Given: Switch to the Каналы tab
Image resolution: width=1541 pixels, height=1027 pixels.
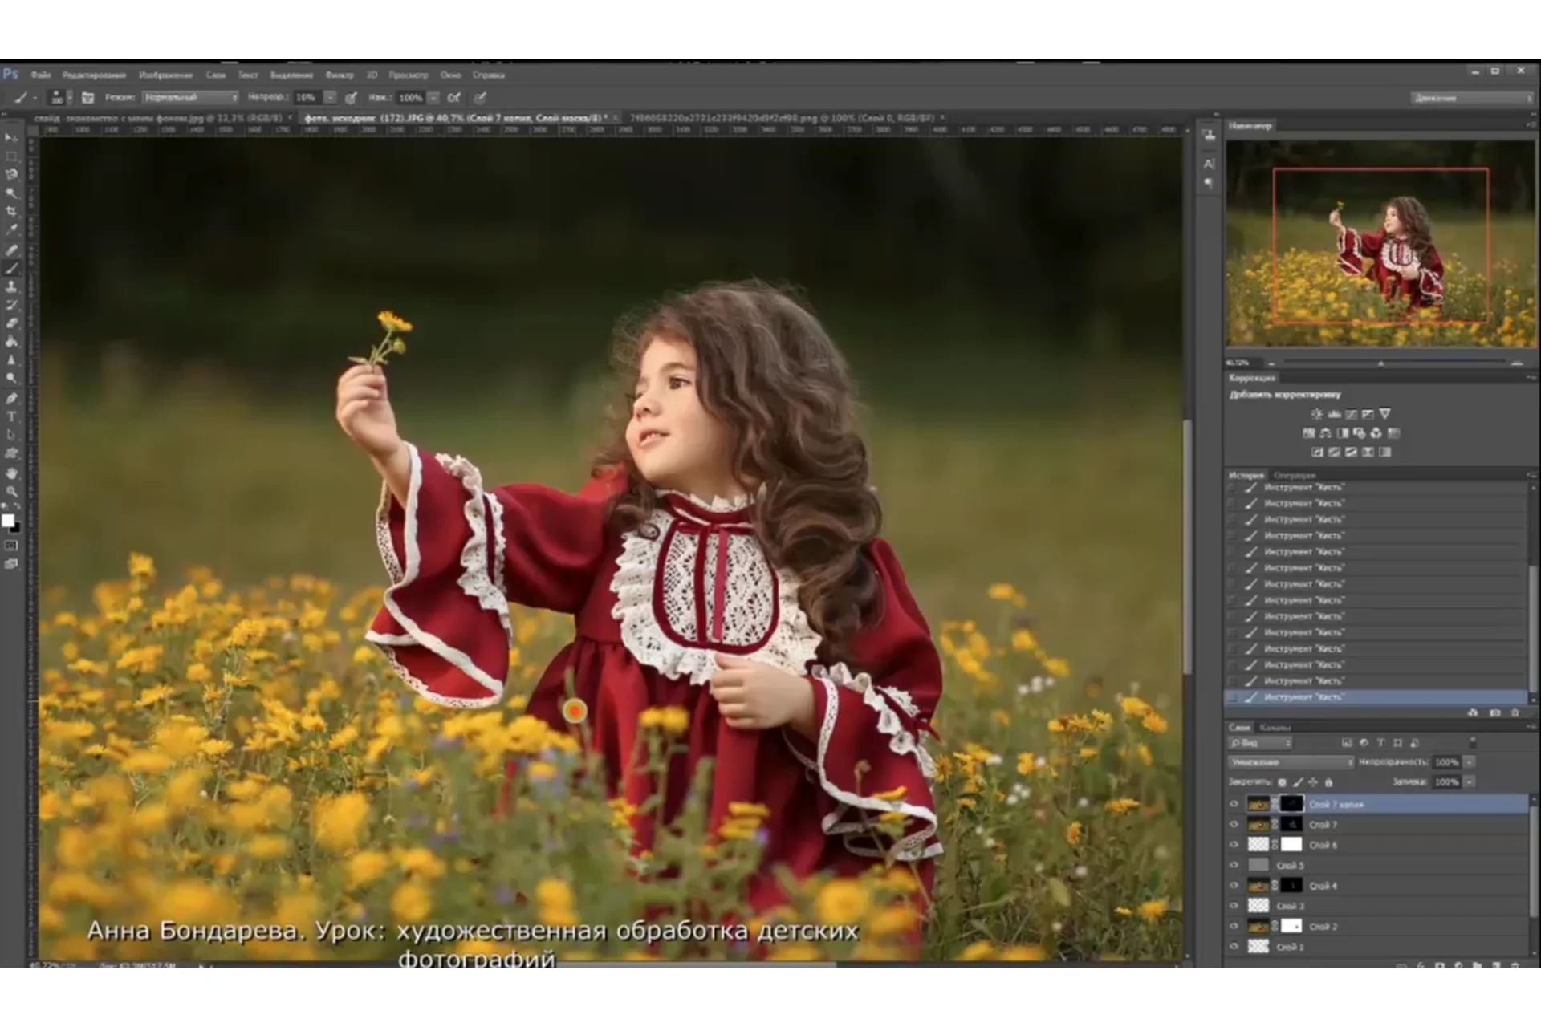Looking at the screenshot, I should coord(1275,728).
